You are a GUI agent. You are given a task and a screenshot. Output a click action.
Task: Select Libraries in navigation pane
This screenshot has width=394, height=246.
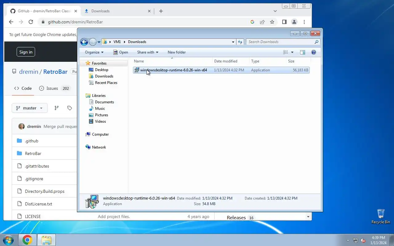(98, 96)
